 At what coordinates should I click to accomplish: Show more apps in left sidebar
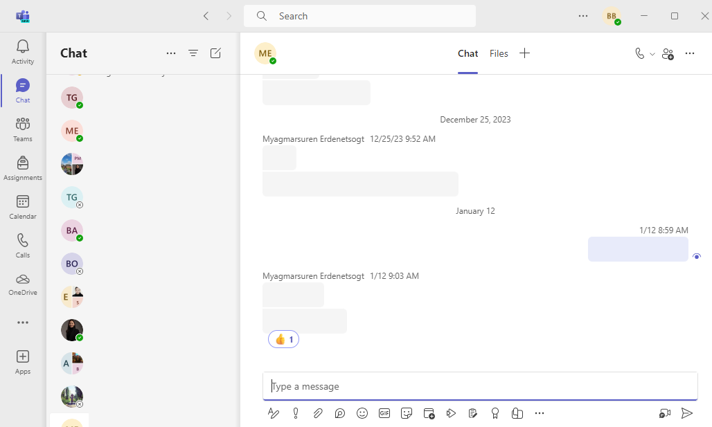coord(23,322)
